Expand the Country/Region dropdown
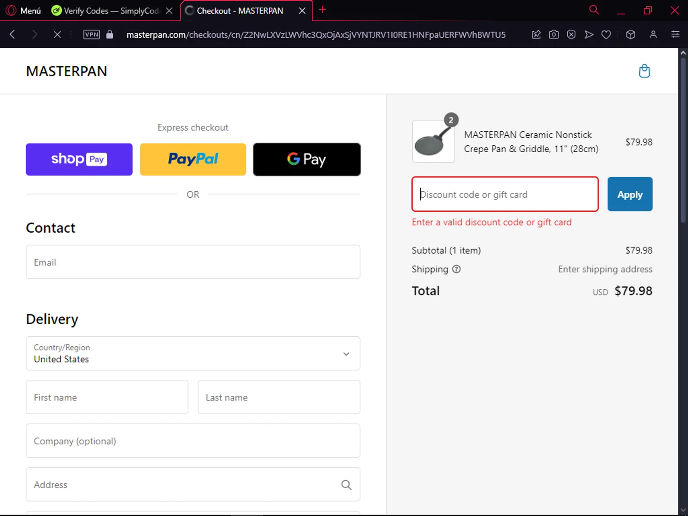688x516 pixels. tap(193, 353)
